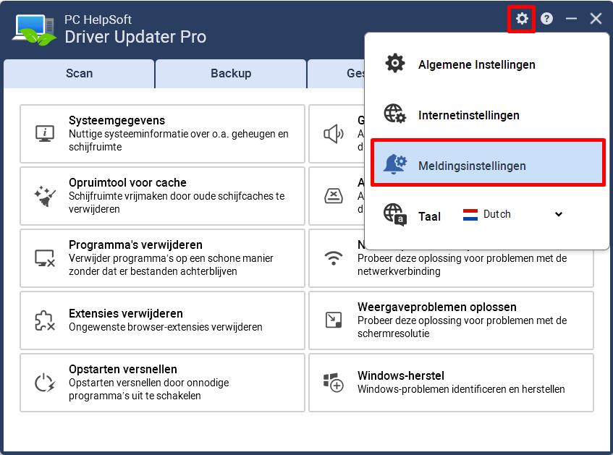Click the Opstarten versnellen power icon
The height and width of the screenshot is (455, 613).
45,383
